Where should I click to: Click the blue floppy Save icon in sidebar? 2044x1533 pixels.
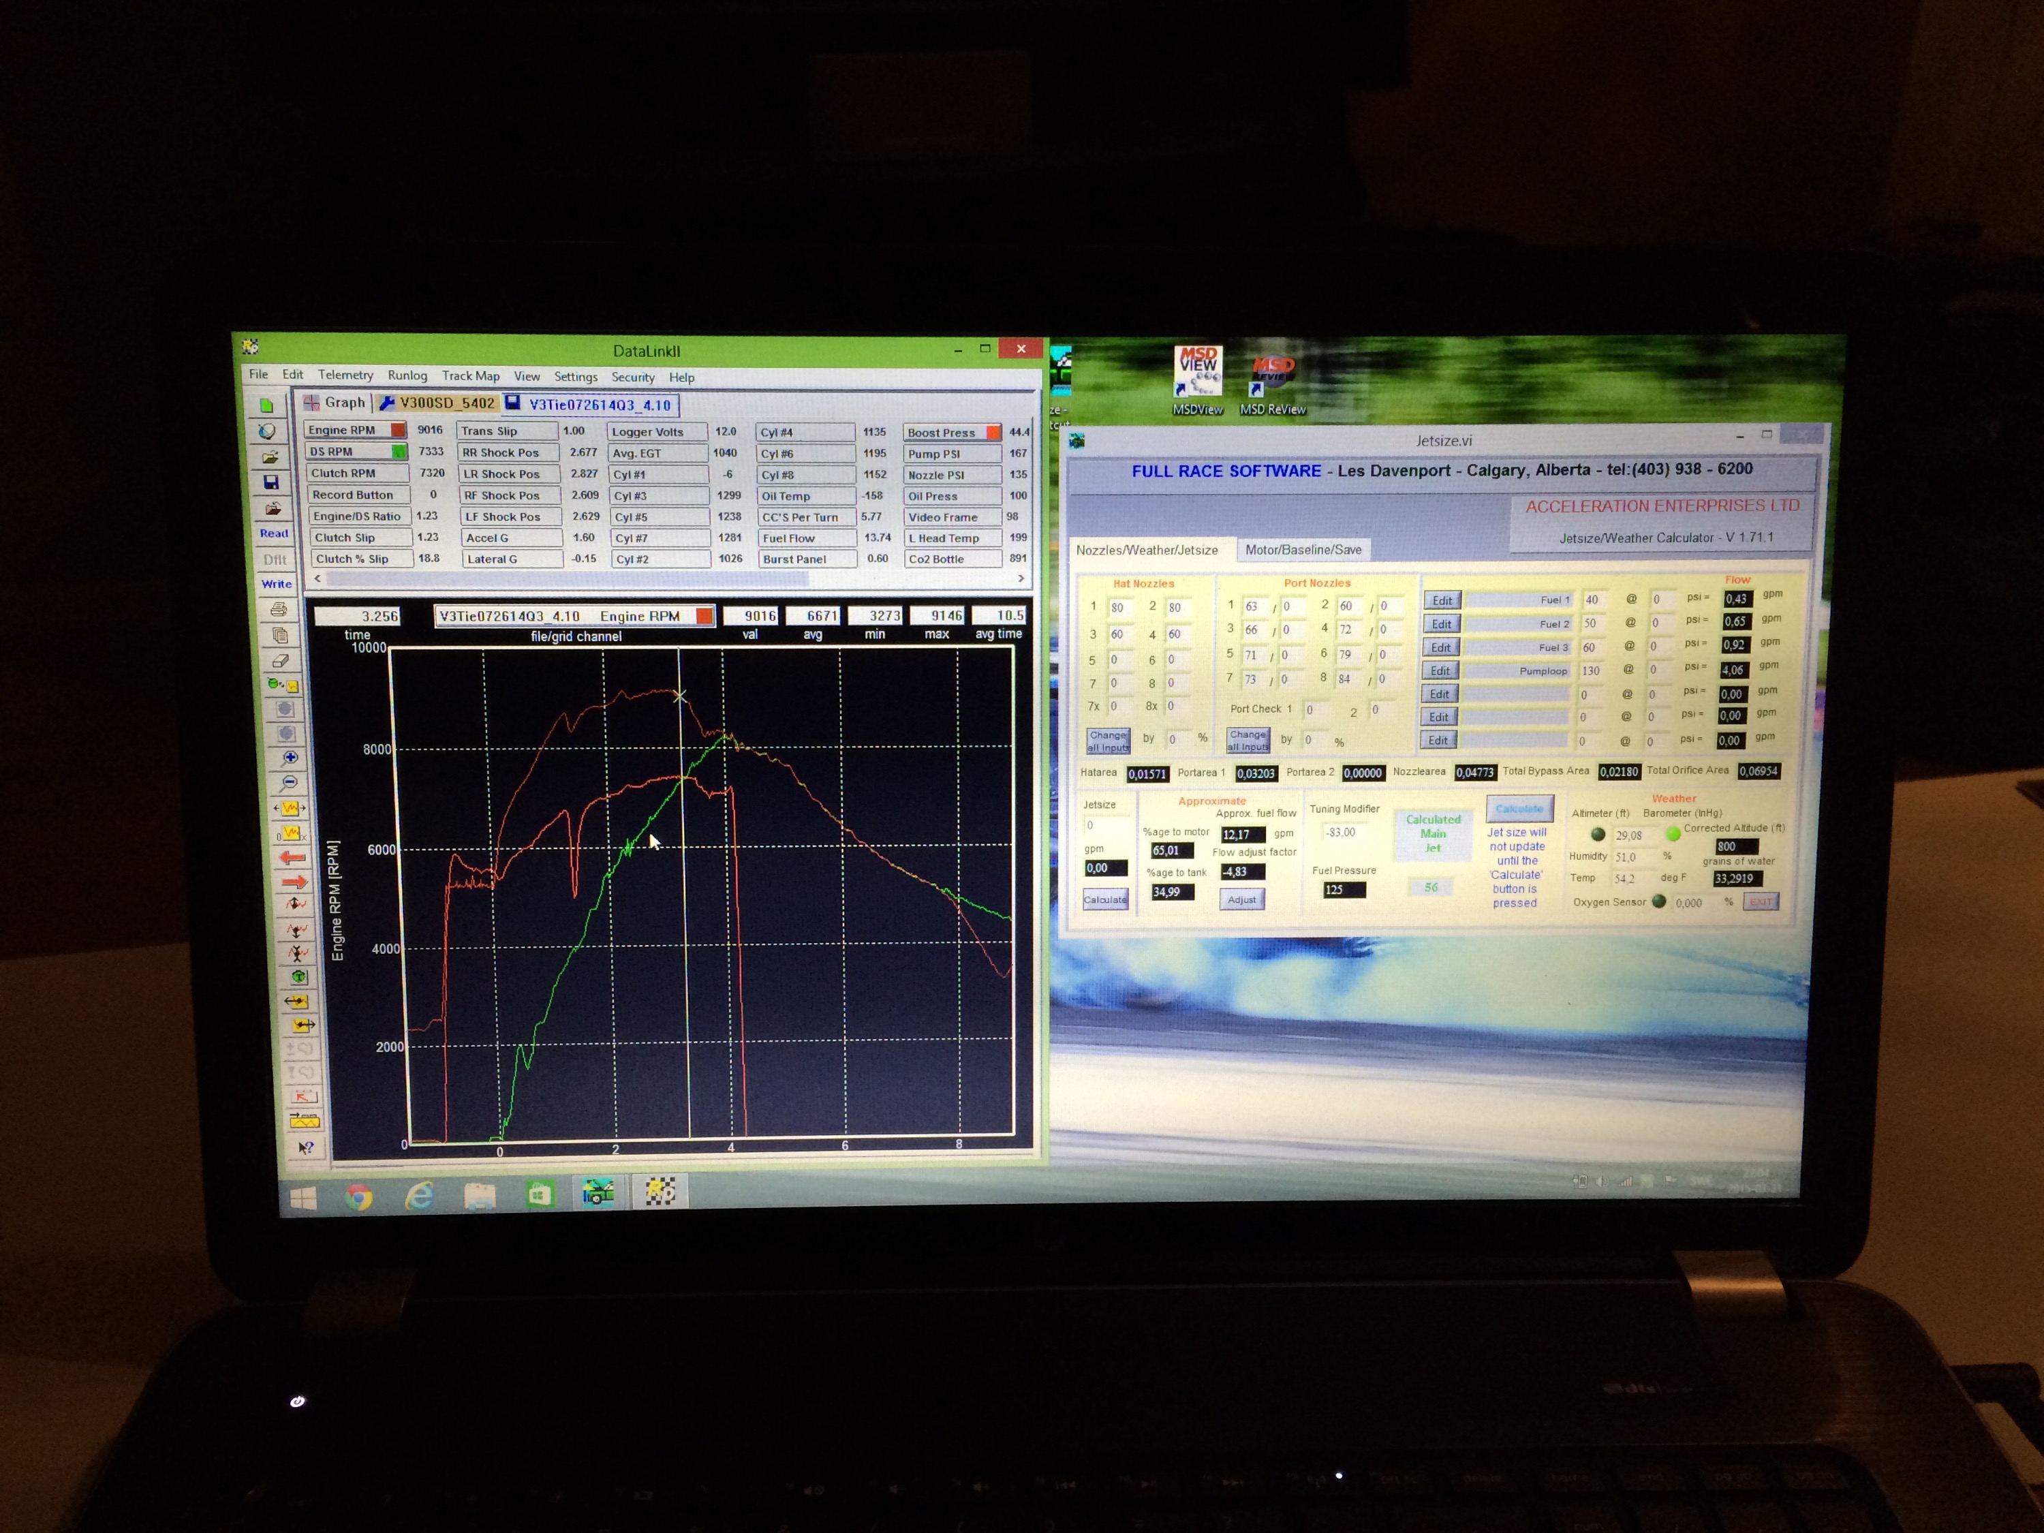(x=270, y=482)
